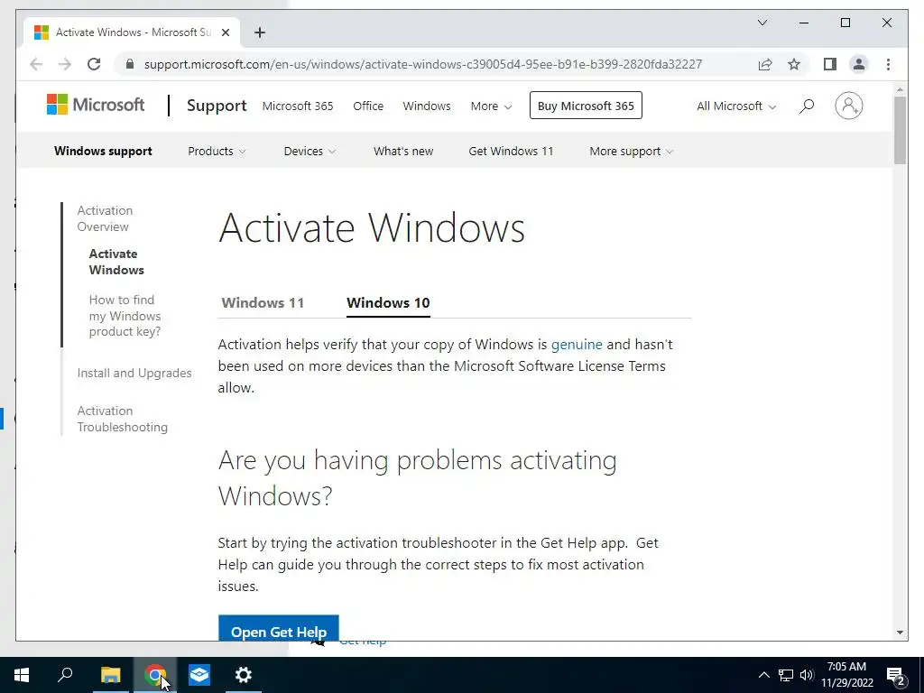The width and height of the screenshot is (924, 693).
Task: Click the address bar URL
Action: 422,64
